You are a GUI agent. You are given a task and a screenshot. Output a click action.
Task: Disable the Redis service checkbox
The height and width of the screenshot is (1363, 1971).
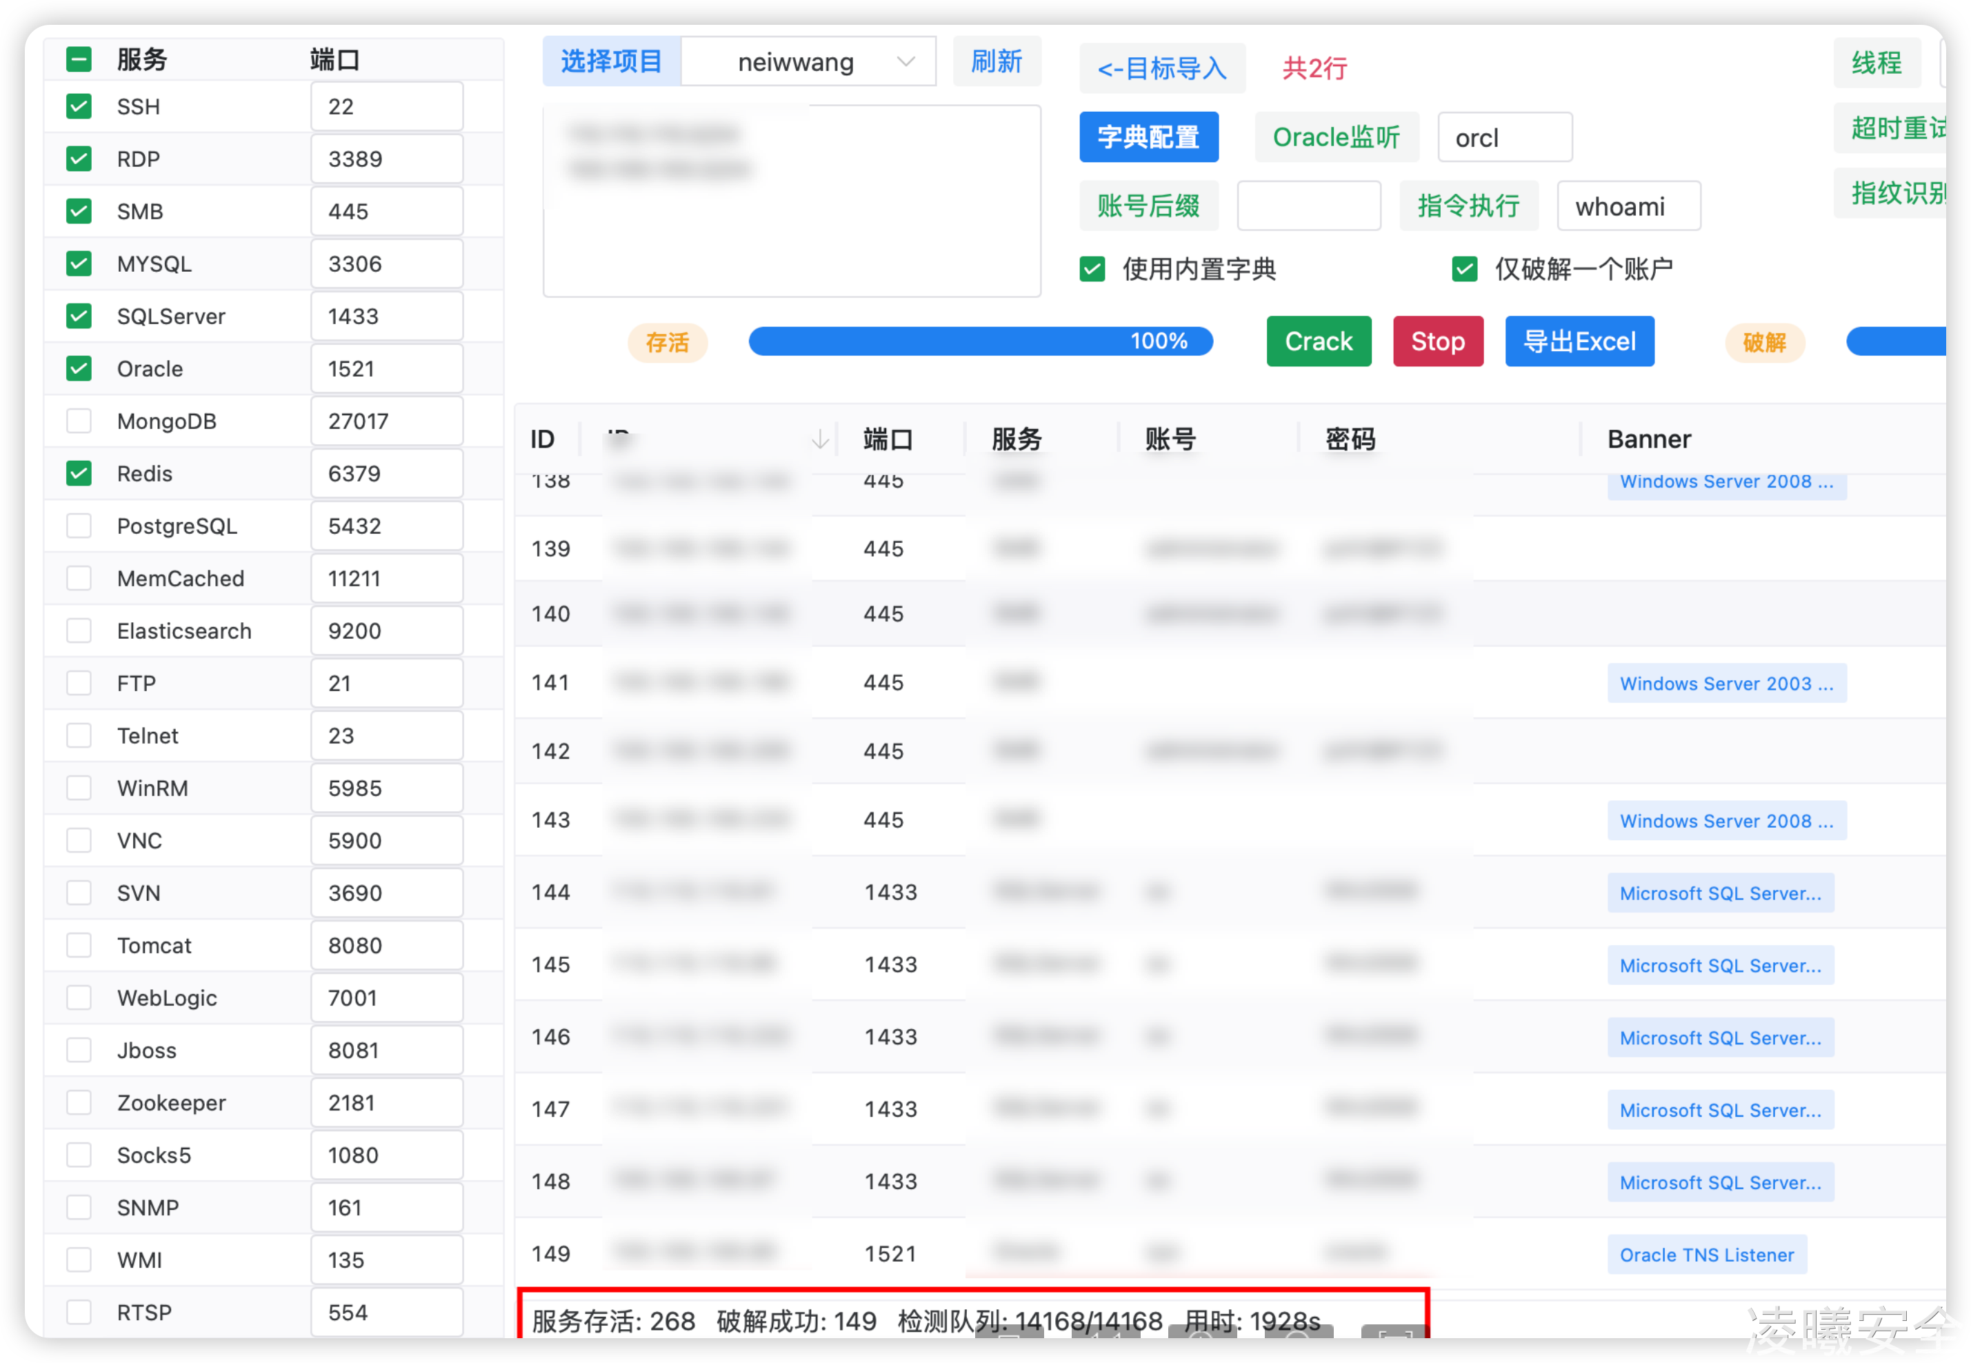79,473
